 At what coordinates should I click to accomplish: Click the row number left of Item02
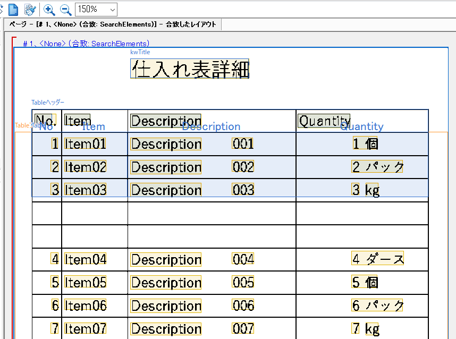coord(55,167)
